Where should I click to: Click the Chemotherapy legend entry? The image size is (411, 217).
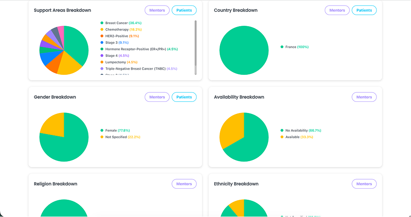click(121, 30)
